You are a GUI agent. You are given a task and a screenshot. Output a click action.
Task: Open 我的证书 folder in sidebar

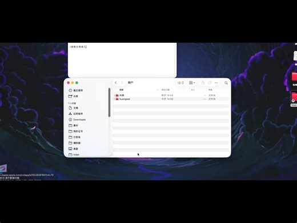coord(78,132)
